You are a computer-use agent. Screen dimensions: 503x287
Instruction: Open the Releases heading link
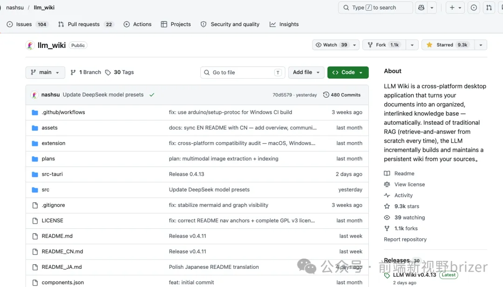[397, 260]
